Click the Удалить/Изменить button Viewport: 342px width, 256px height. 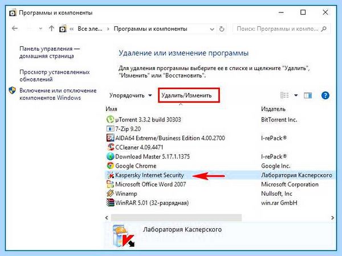(189, 95)
